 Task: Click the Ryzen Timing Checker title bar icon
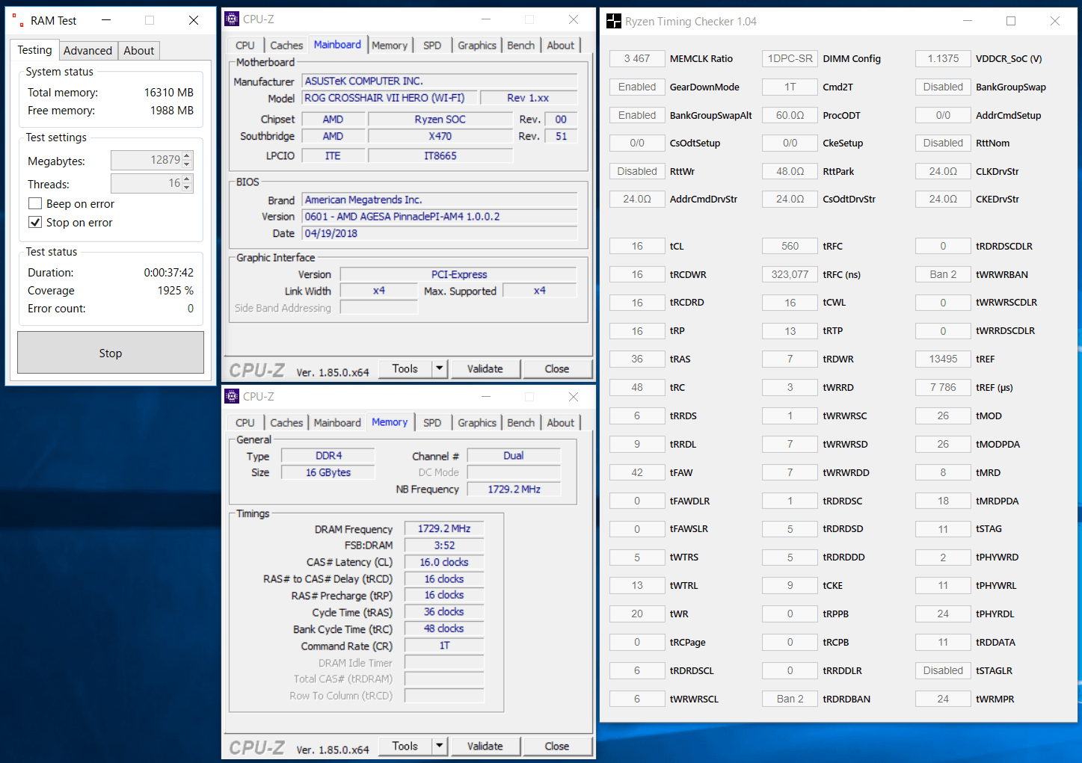[613, 21]
